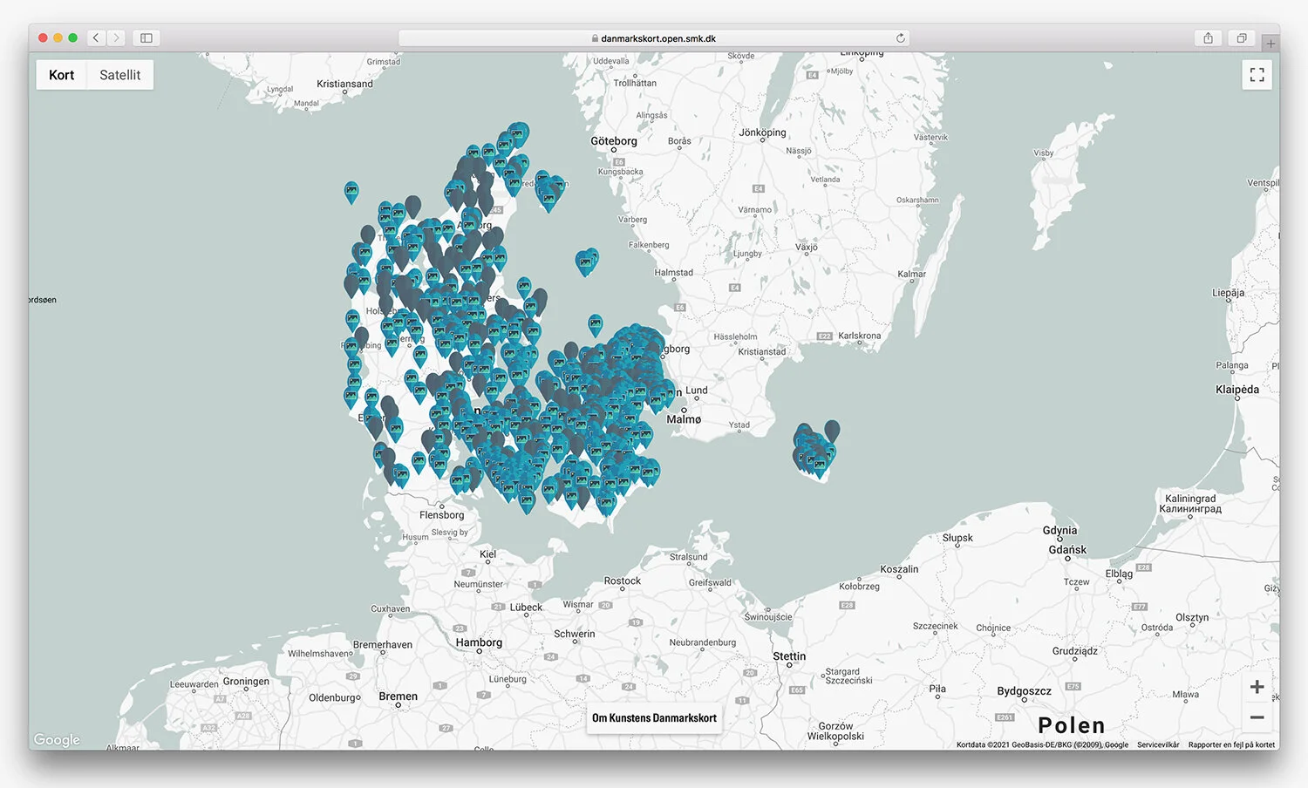Click the Schwerin city label
Viewport: 1308px width, 788px height.
pos(574,634)
